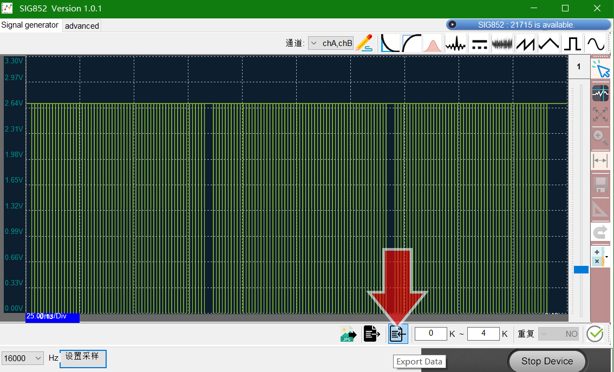Expand the 16000 Hz sample rate dropdown
The image size is (614, 372).
(x=22, y=358)
